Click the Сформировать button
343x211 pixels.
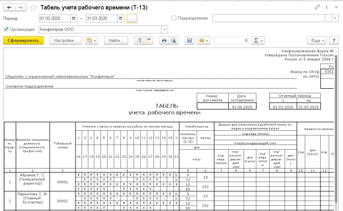23,41
